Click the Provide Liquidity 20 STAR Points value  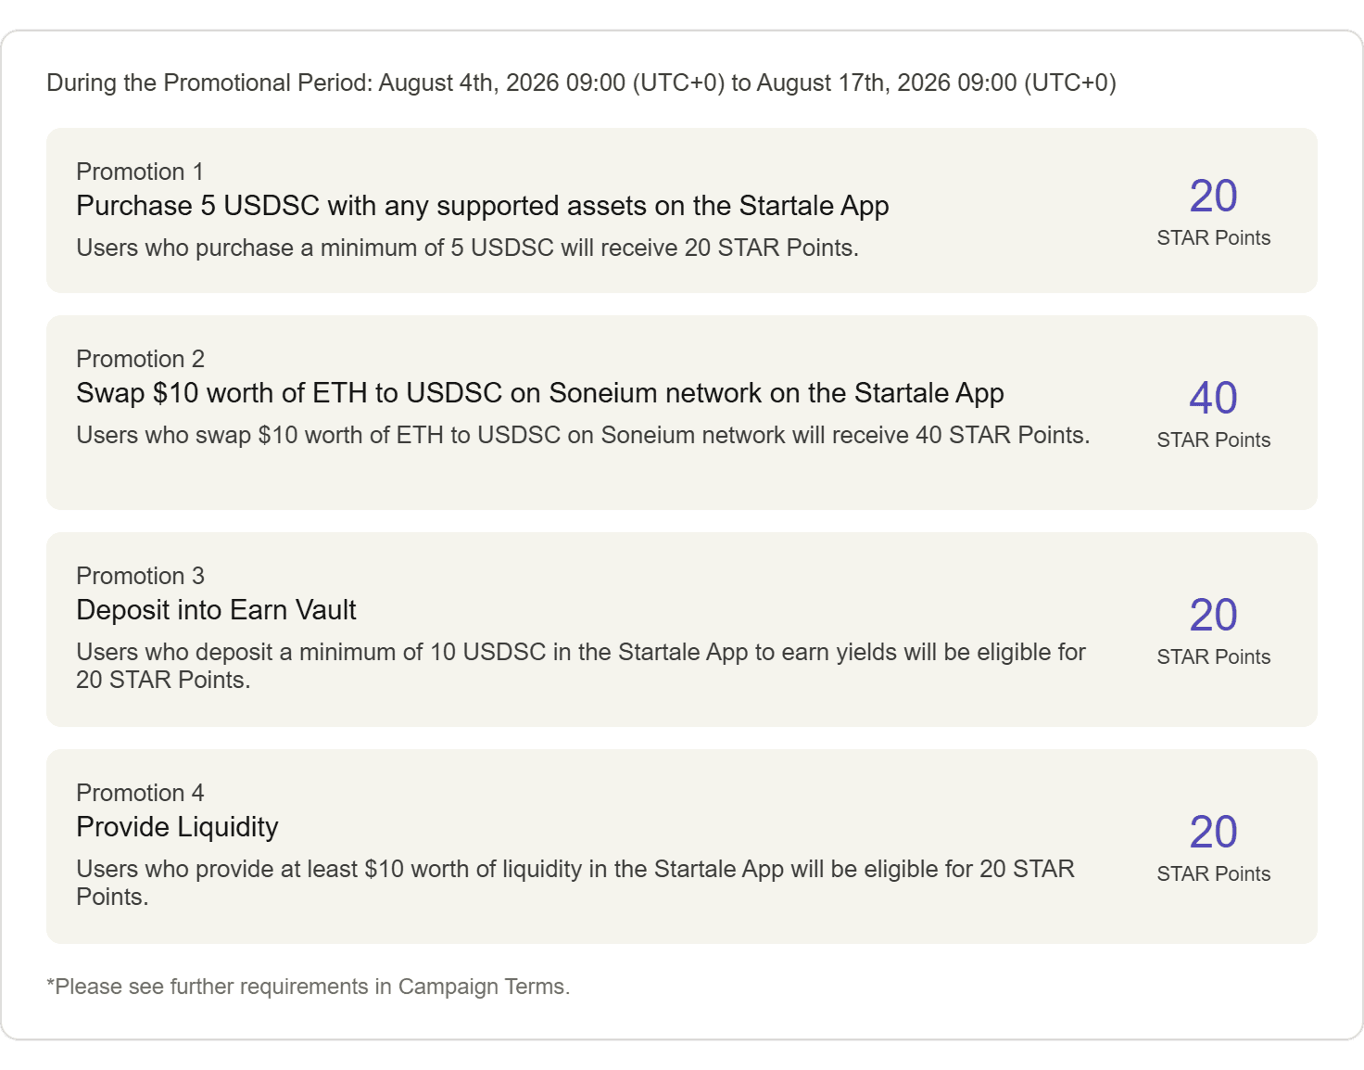coord(1213,832)
